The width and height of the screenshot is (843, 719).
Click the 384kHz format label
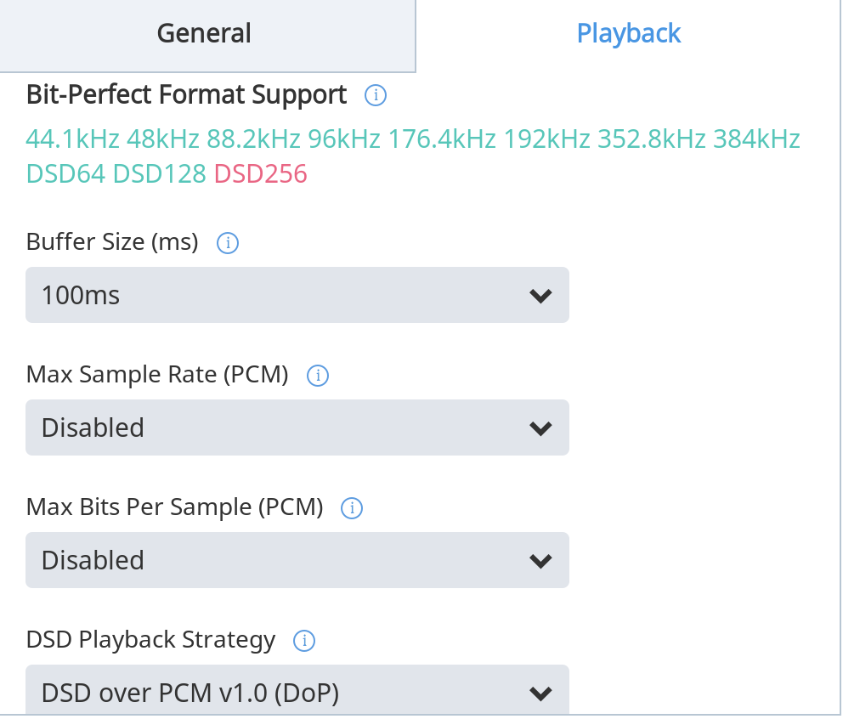[x=756, y=139]
